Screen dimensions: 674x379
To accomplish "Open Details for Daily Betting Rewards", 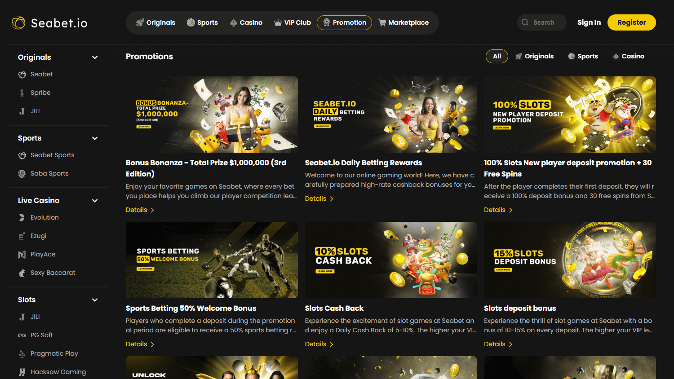I will coord(319,198).
